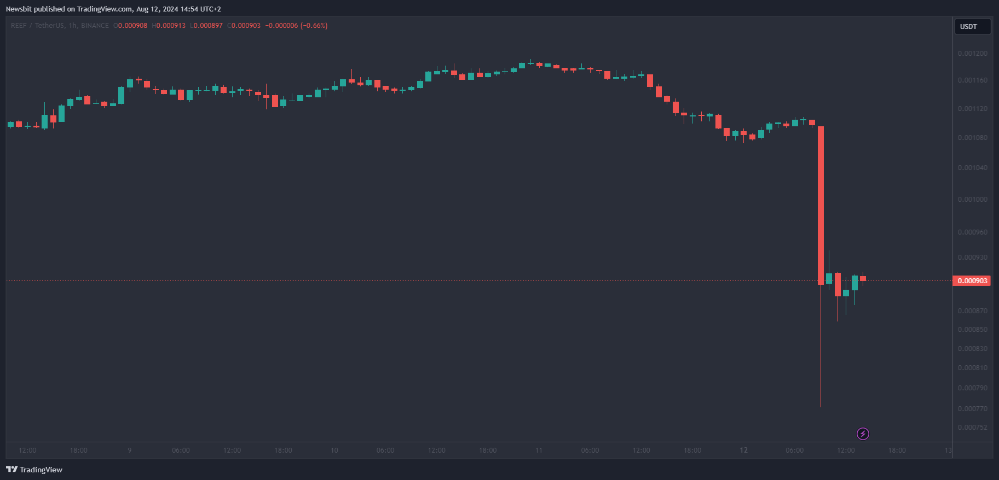Click the 0.000870 price axis label

(973, 311)
